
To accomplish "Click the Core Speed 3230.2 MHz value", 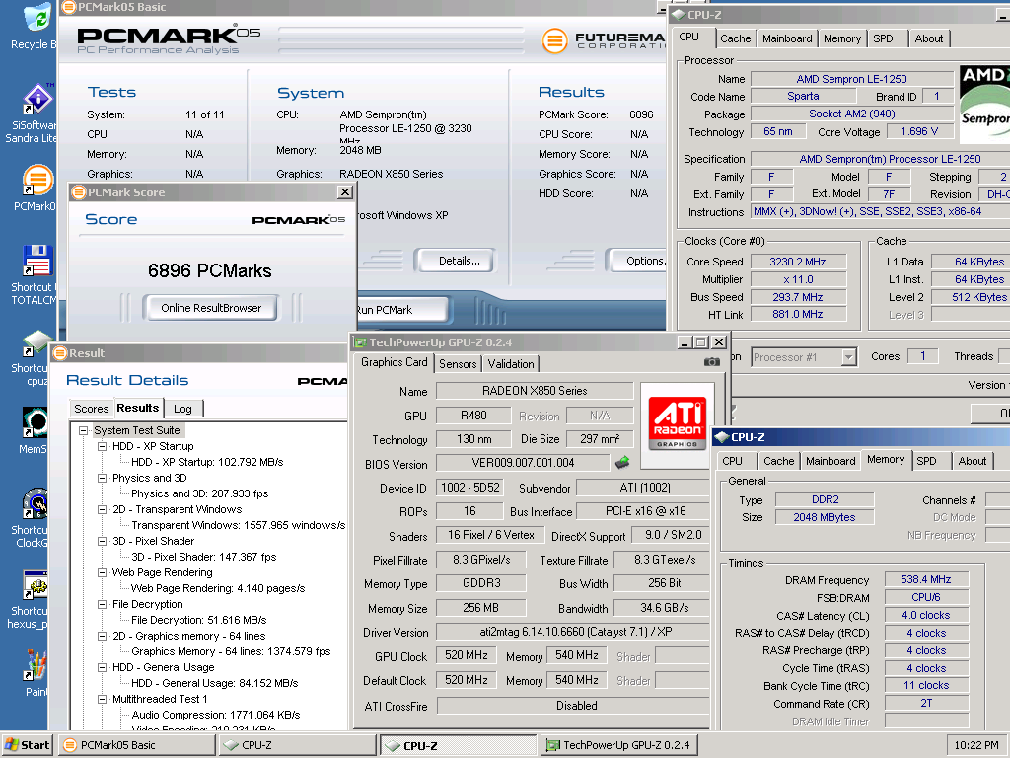I will (798, 262).
